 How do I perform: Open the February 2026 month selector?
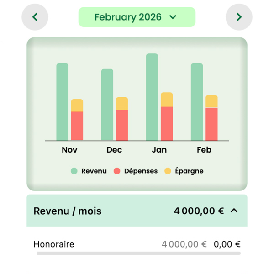click(137, 17)
